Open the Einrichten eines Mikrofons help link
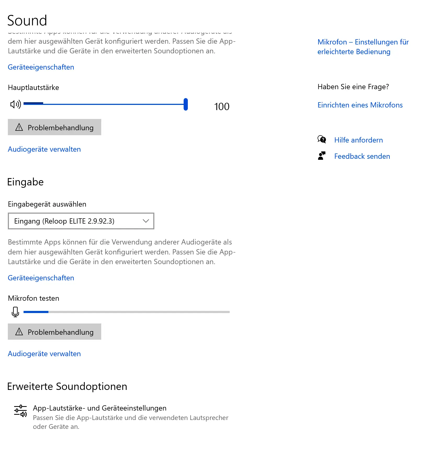 [360, 105]
